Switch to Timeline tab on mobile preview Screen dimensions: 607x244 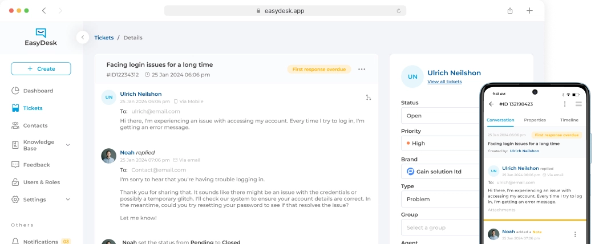click(569, 120)
